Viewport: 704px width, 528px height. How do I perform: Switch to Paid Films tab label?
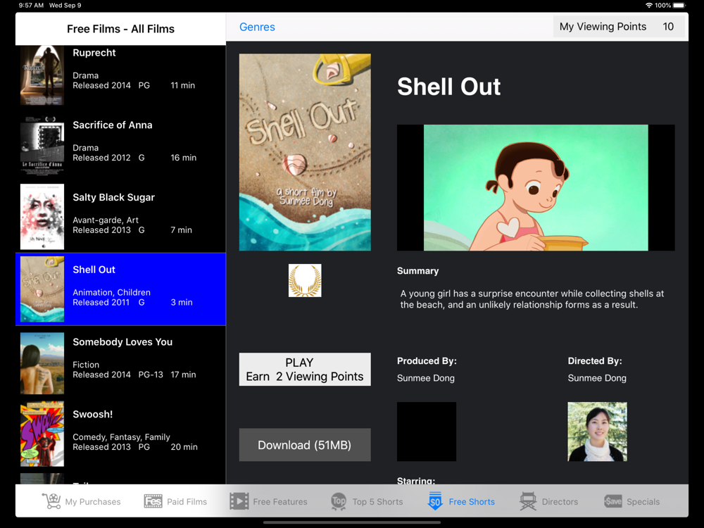tap(187, 502)
